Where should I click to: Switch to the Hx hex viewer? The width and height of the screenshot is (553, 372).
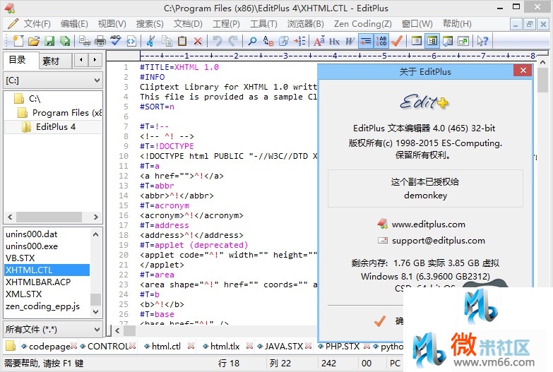tap(334, 41)
